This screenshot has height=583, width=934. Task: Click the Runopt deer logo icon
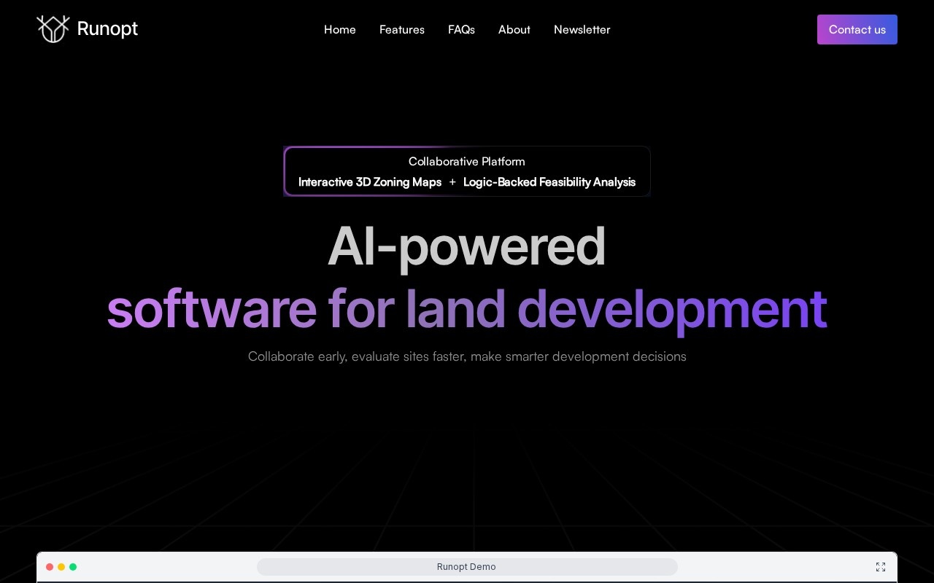53,29
